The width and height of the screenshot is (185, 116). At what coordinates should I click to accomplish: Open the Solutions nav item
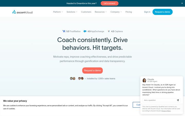point(71,12)
